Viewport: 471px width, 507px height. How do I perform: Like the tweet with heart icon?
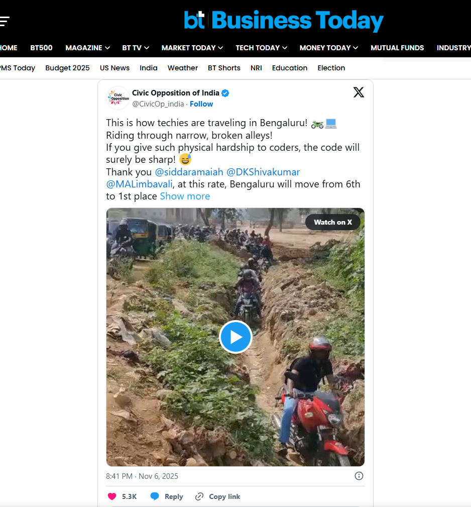[x=112, y=496]
